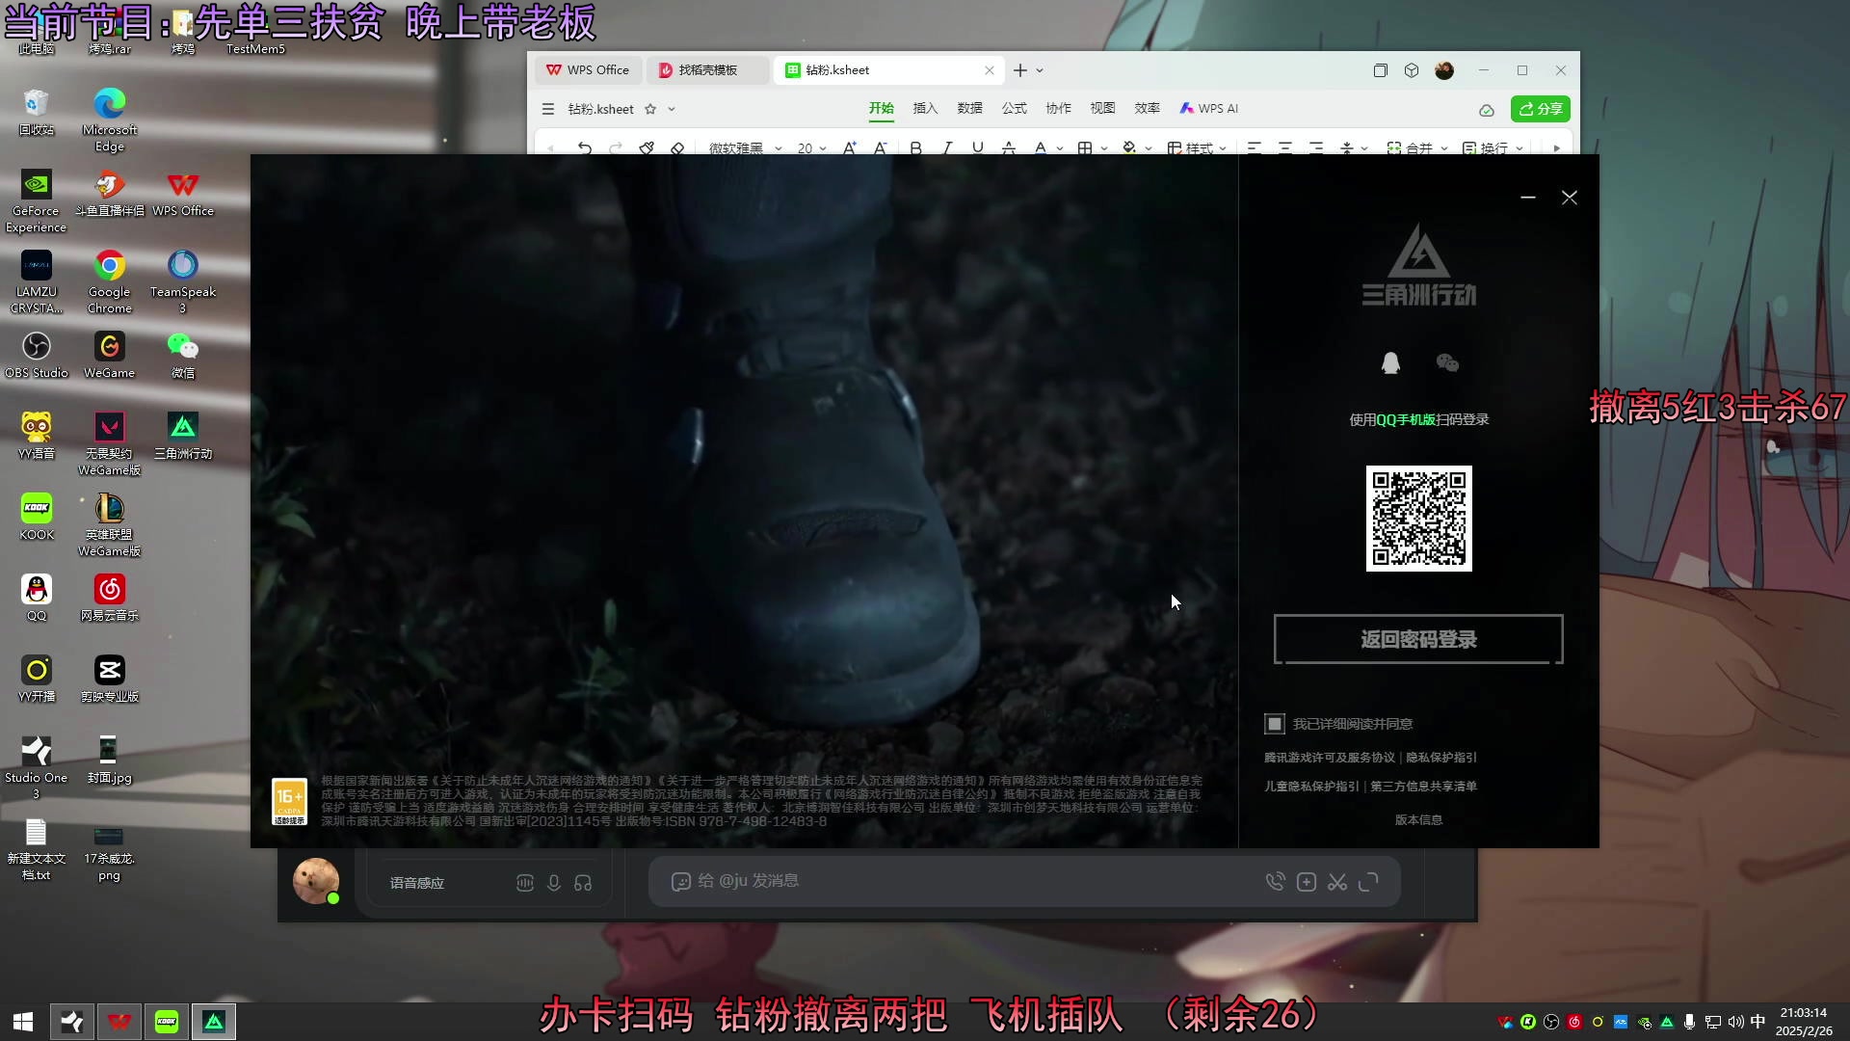Click KOOK user avatar
The width and height of the screenshot is (1850, 1041).
(316, 881)
